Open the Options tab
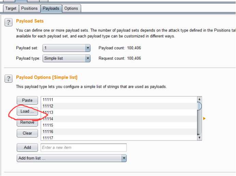 coord(71,8)
